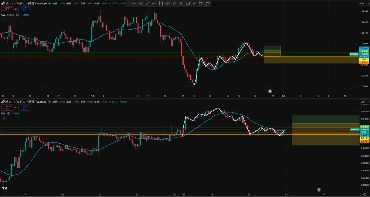Image resolution: width=370 pixels, height=197 pixels.
Task: Open the TradingView logo in bottom chart
Action: click(x=4, y=188)
